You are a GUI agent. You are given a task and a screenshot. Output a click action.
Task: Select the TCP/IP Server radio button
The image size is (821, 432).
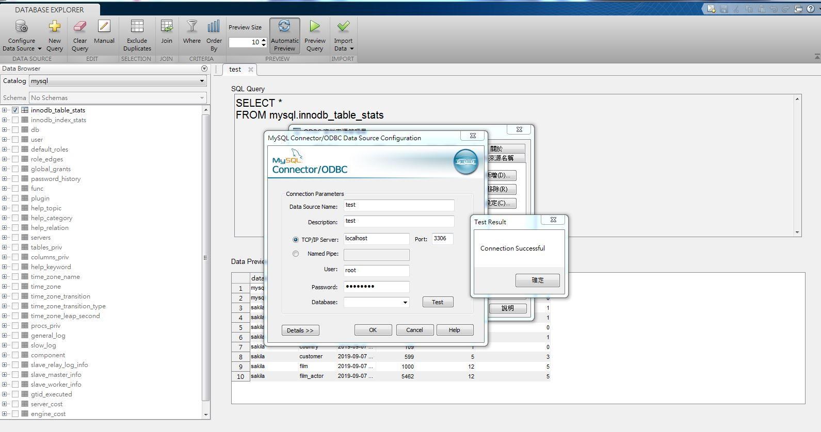pos(296,240)
